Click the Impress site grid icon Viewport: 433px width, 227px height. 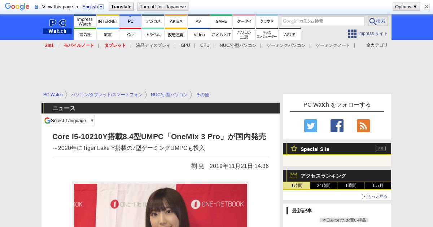point(352,34)
